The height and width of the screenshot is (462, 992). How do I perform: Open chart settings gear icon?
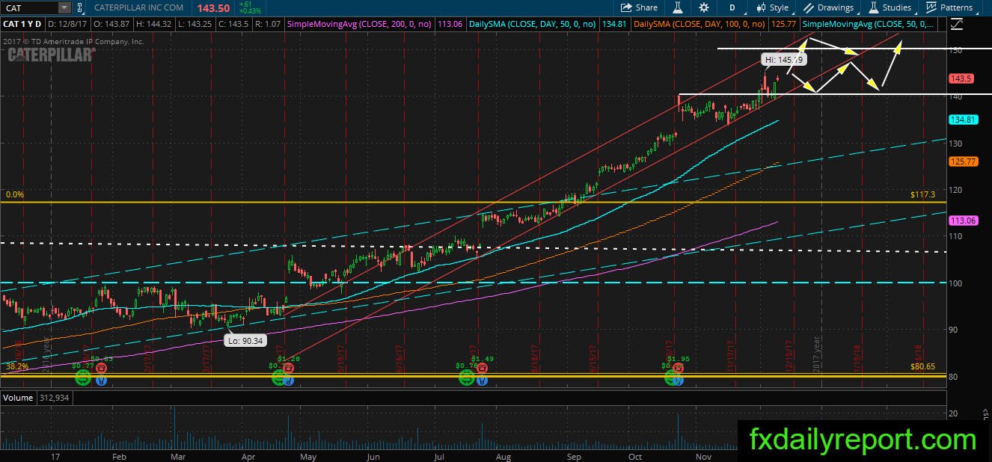point(704,7)
